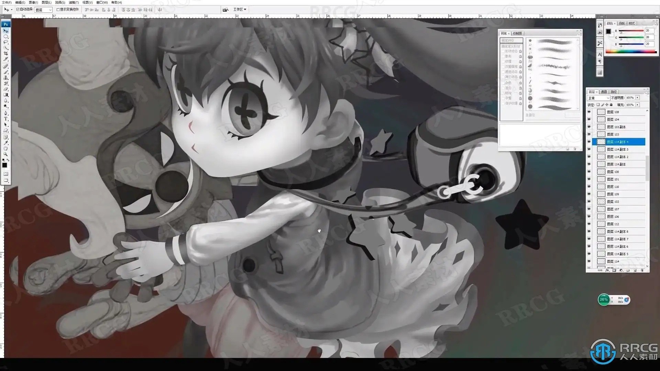Expand the opacity 不透明度 slider arrow
The image size is (660, 371).
pos(637,98)
